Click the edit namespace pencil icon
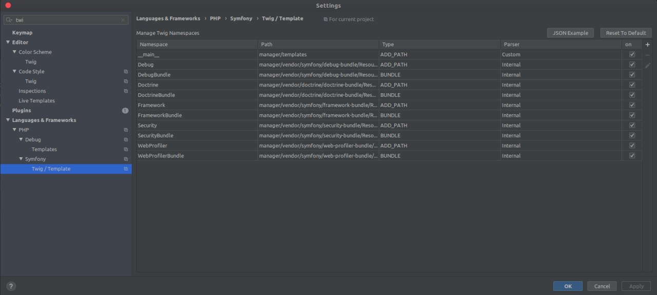 point(647,66)
